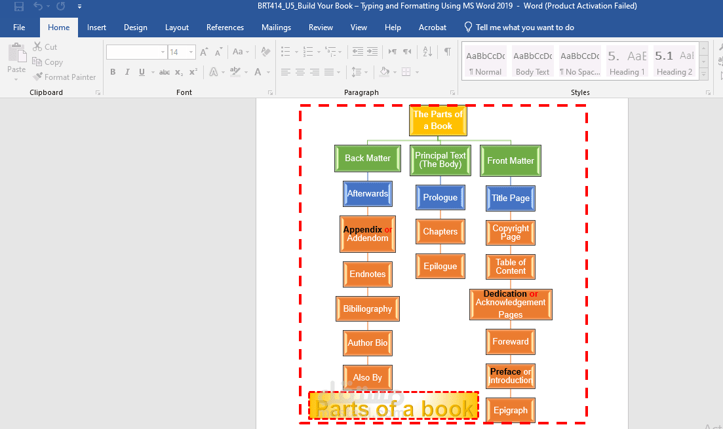Click the Sort A-Z icon
The height and width of the screenshot is (429, 723).
coord(427,52)
